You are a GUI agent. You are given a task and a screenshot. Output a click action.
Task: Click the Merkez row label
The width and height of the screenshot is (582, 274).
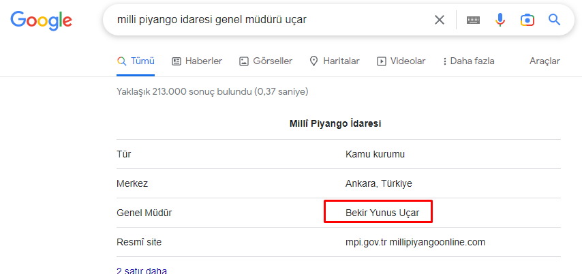point(132,183)
